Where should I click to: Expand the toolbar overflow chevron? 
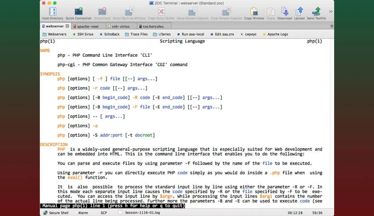(331, 11)
